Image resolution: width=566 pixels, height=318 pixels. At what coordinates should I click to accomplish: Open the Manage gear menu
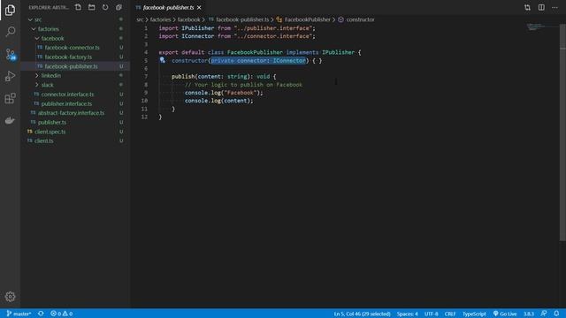[x=10, y=297]
